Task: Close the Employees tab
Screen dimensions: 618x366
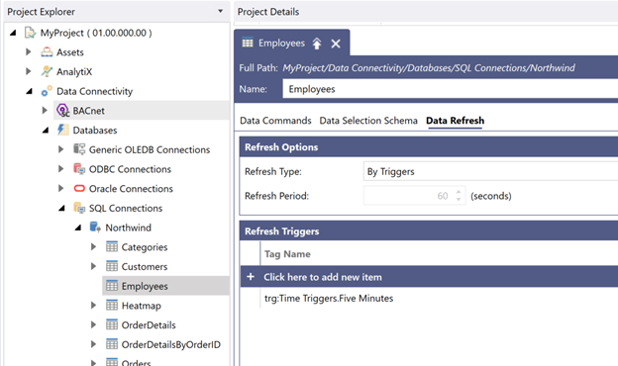Action: click(x=336, y=44)
